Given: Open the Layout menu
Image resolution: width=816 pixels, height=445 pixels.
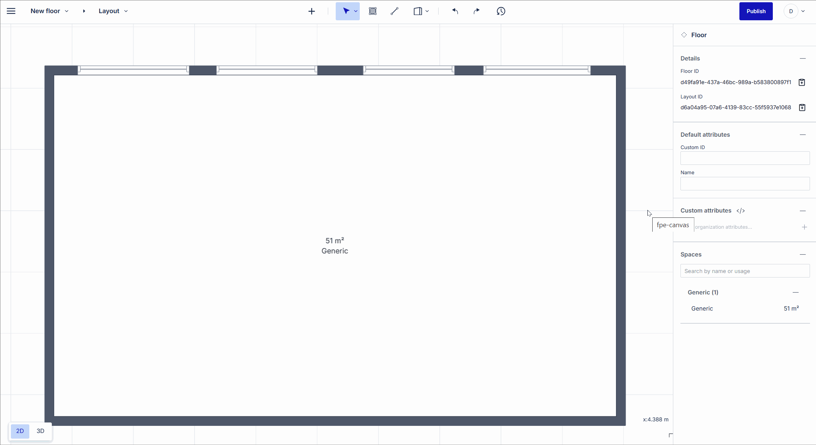Looking at the screenshot, I should (113, 11).
